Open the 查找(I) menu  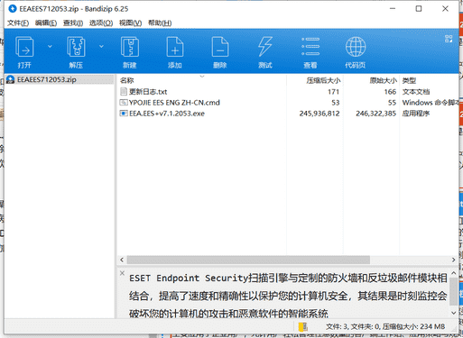tap(73, 23)
